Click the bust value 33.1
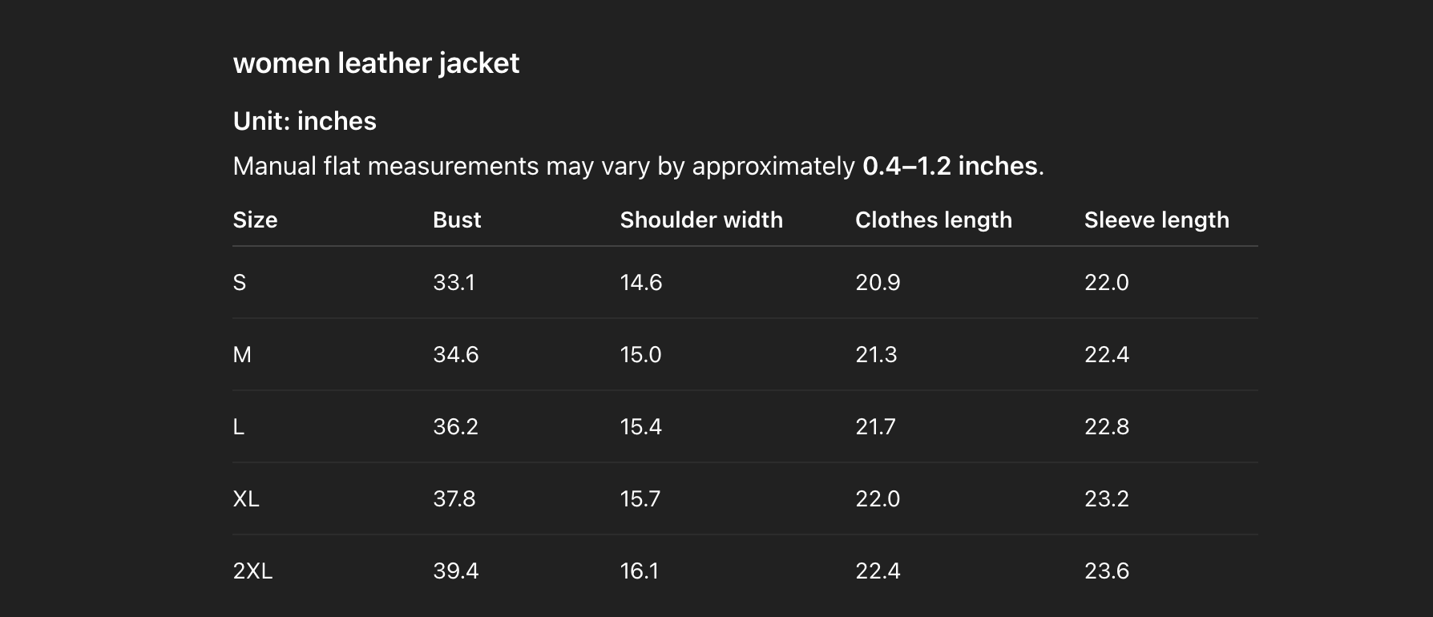 click(x=454, y=283)
